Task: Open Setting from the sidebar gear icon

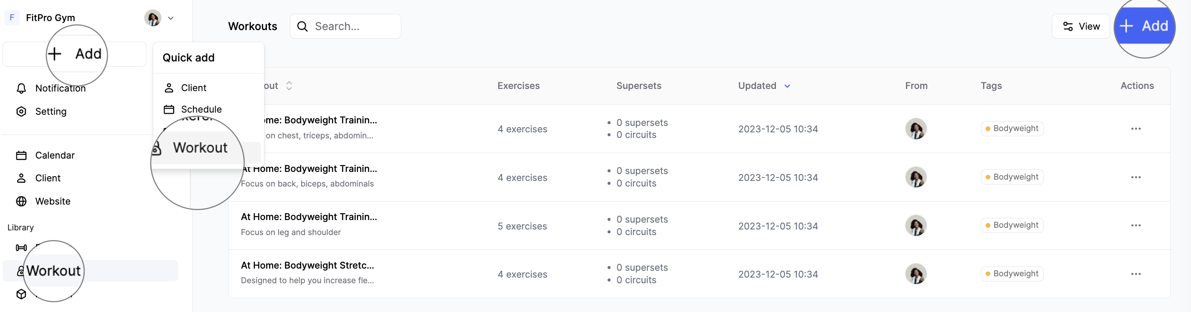Action: tap(21, 112)
